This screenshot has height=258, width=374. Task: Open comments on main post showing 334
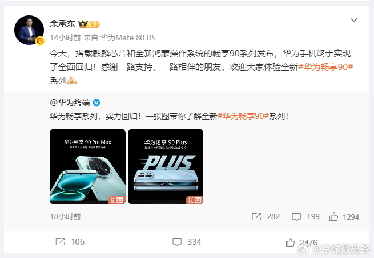click(x=177, y=242)
